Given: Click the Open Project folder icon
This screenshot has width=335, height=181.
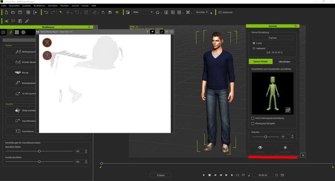Looking at the screenshot, I should click(x=13, y=13).
